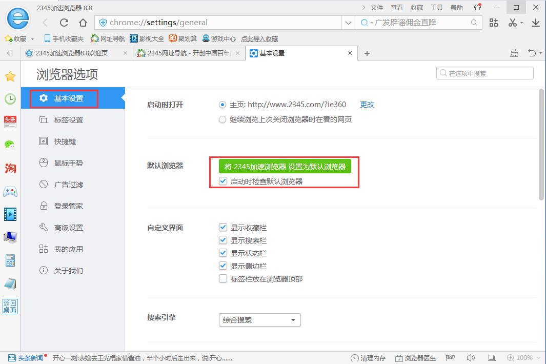Screen dimensions: 546x364
Task: Go to home page icon
Action: tap(83, 23)
